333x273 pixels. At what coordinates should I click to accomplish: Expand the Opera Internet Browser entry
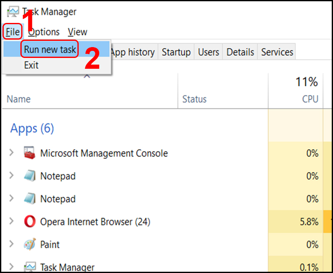11,222
